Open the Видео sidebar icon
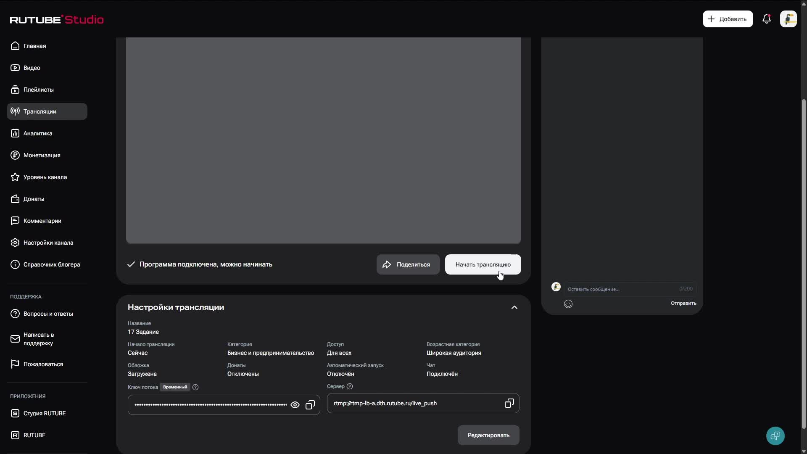The image size is (807, 454). (15, 68)
